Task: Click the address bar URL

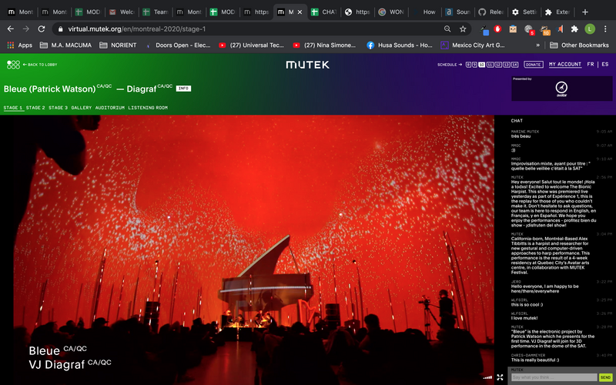Action: (x=137, y=28)
